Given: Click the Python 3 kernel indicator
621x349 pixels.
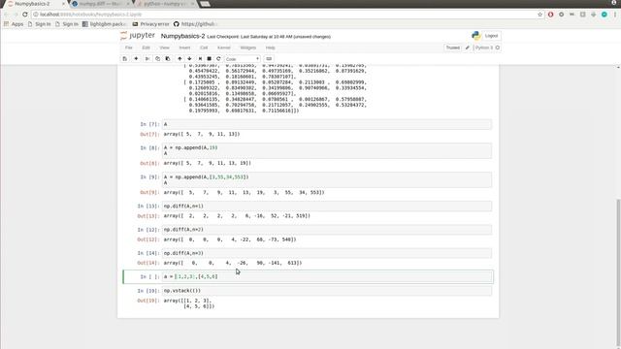Looking at the screenshot, I should (x=486, y=48).
